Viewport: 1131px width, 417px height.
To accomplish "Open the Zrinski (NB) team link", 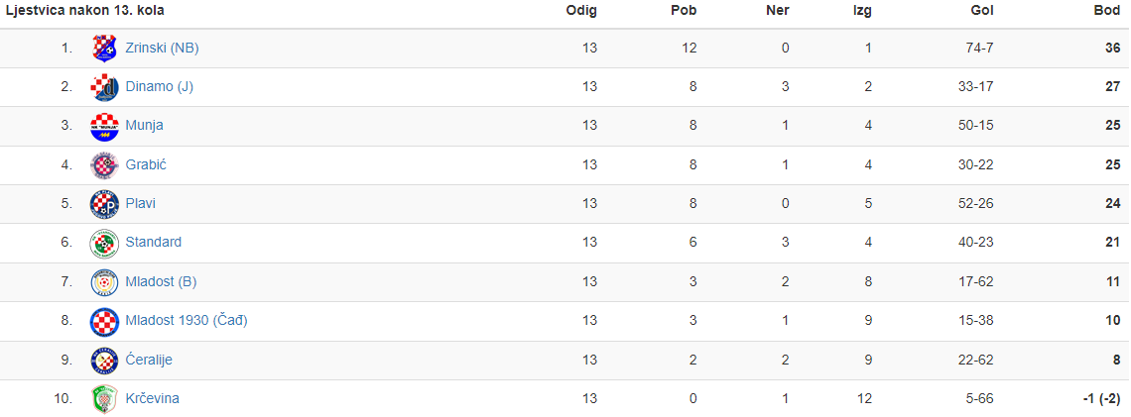I will [163, 49].
